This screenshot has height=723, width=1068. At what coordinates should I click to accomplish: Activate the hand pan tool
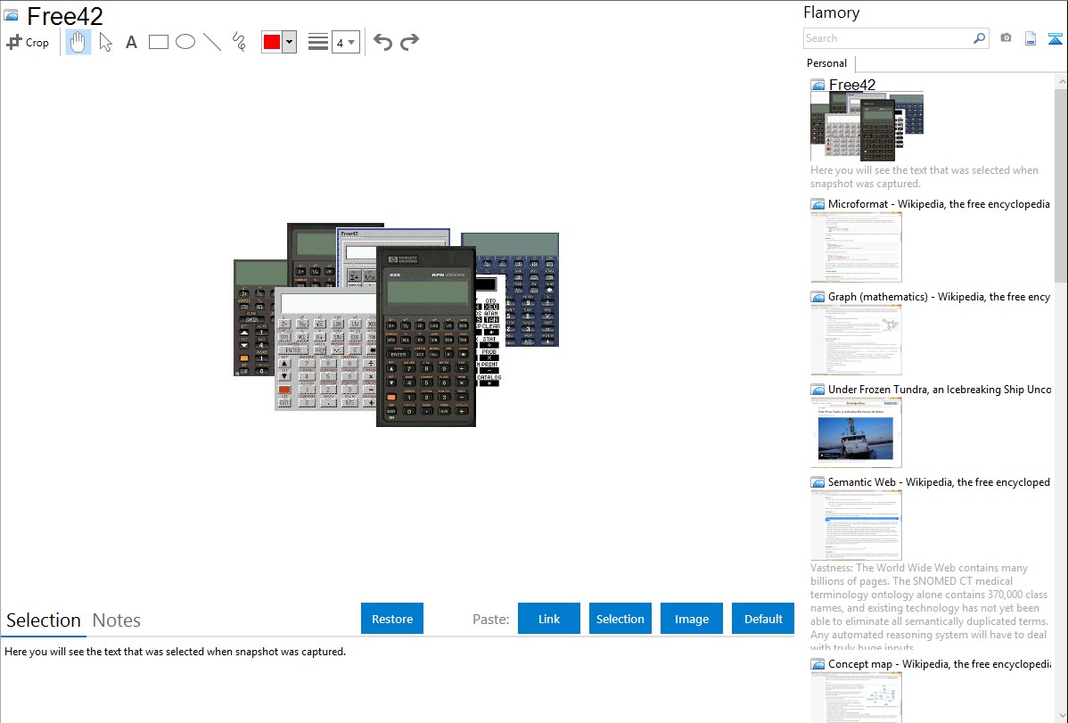click(78, 42)
